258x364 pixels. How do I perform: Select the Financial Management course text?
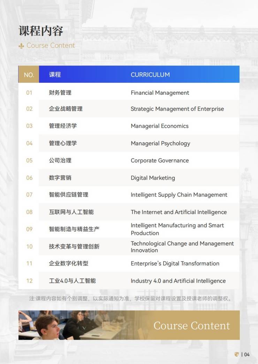click(160, 93)
